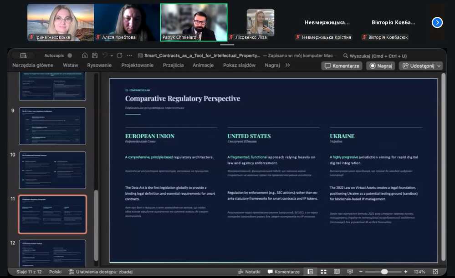The height and width of the screenshot is (278, 455).
Task: Click the zoom slider handle
Action: click(x=384, y=272)
